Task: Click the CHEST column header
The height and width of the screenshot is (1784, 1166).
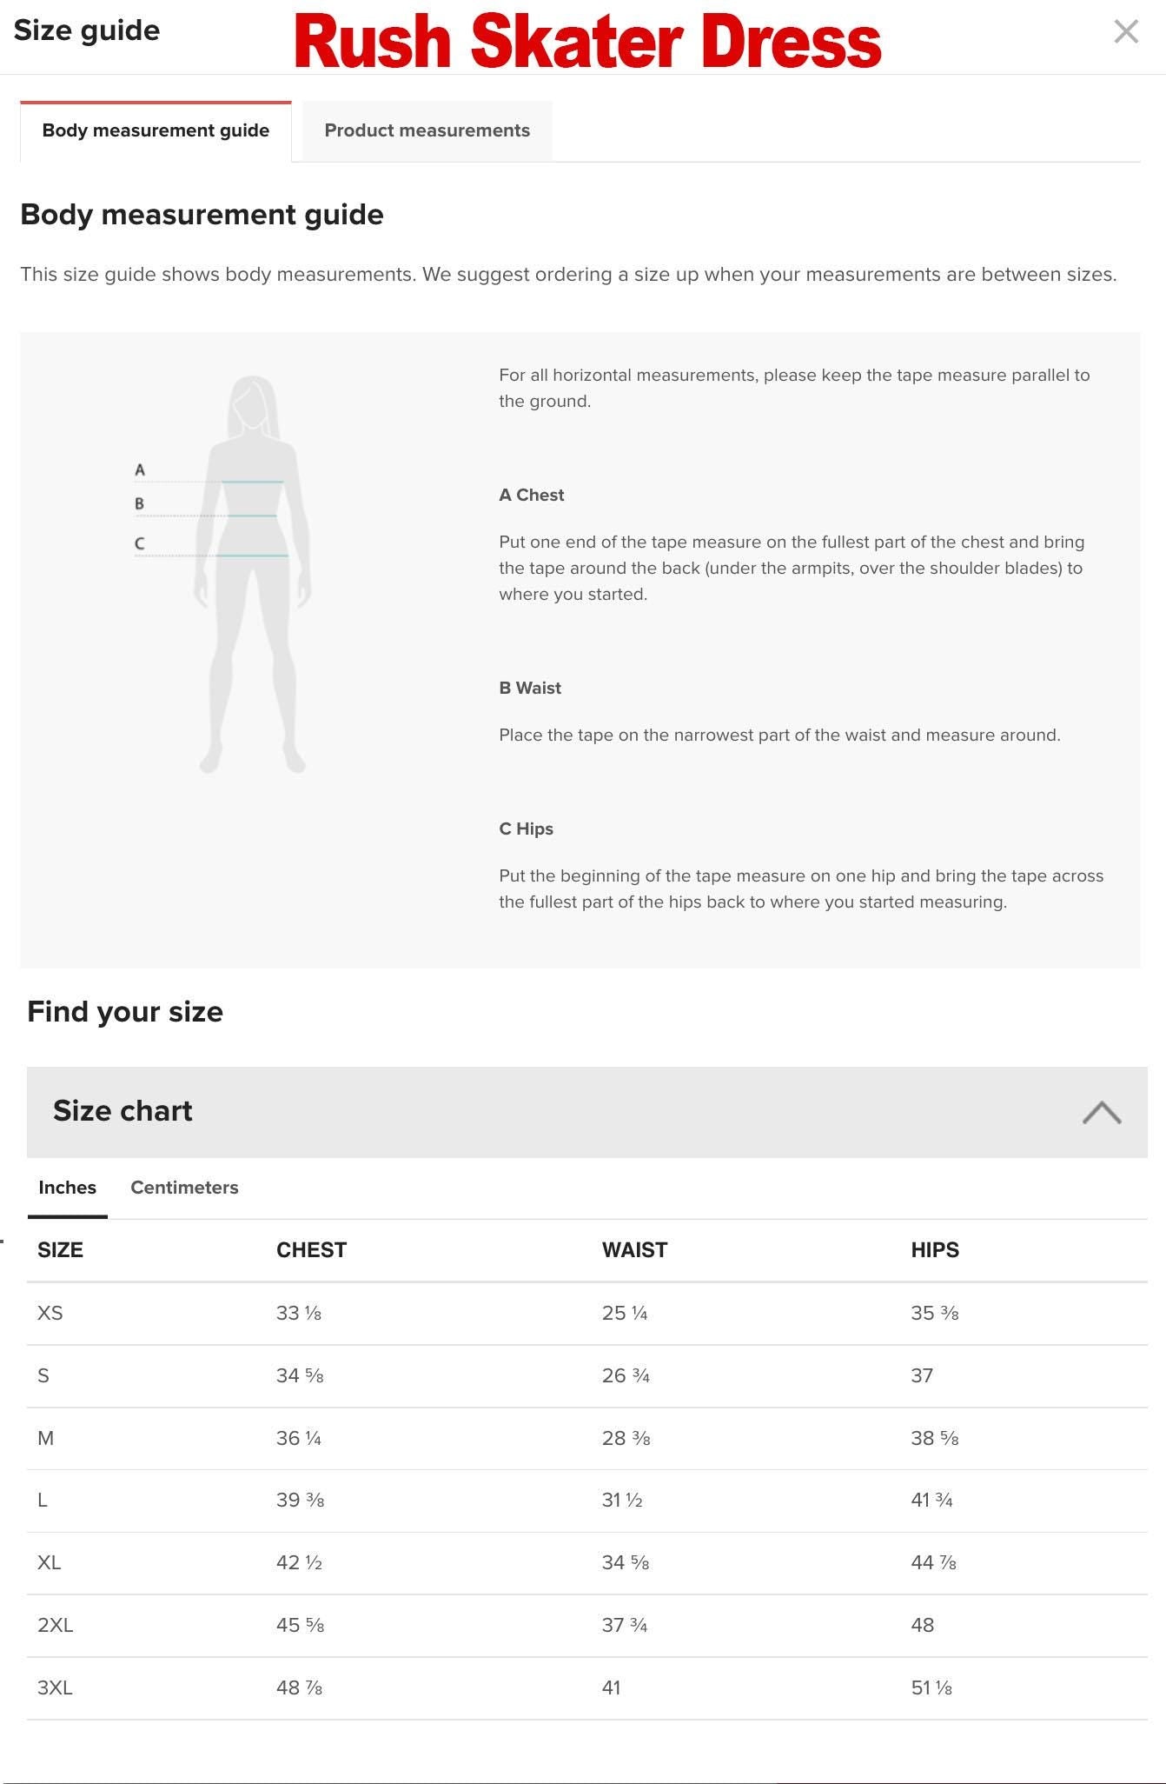Action: point(311,1249)
